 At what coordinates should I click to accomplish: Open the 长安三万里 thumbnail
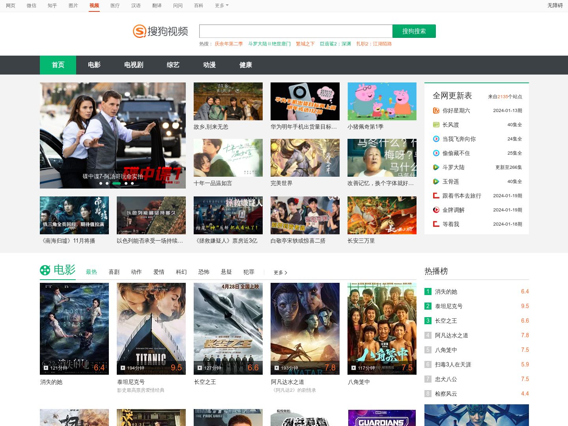click(382, 215)
